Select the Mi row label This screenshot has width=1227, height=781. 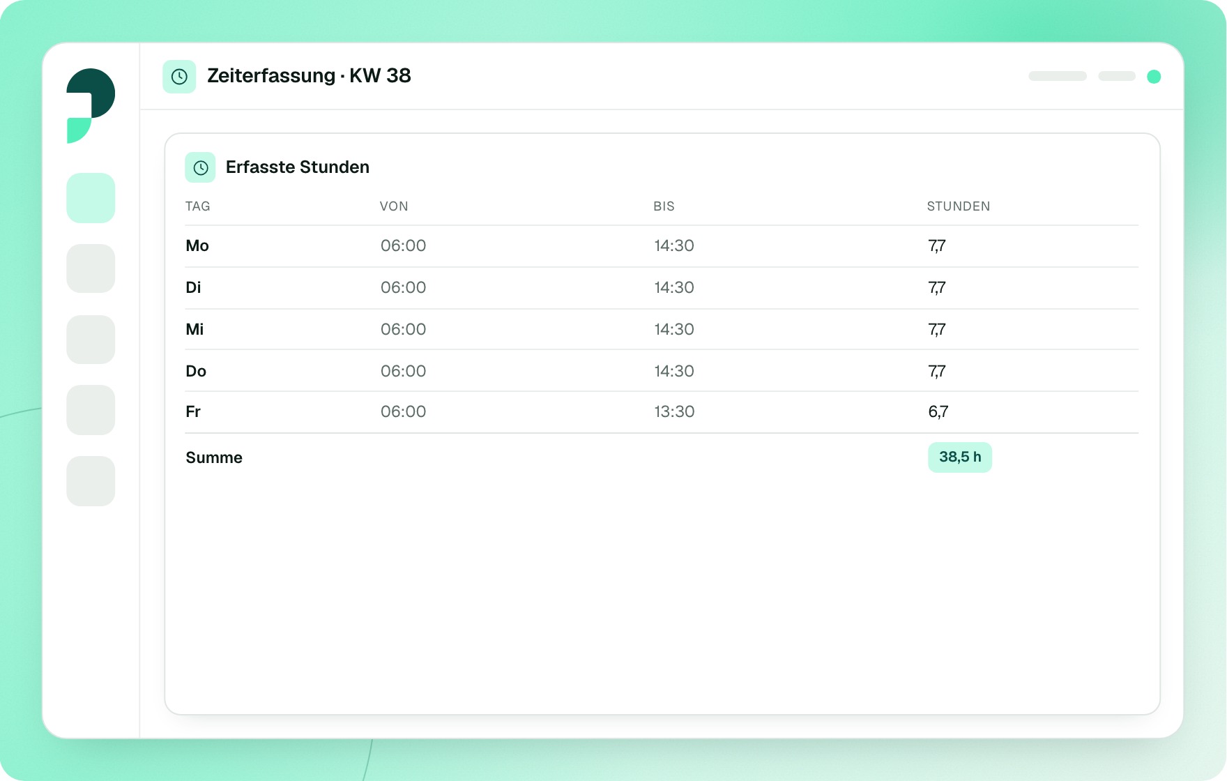[195, 329]
